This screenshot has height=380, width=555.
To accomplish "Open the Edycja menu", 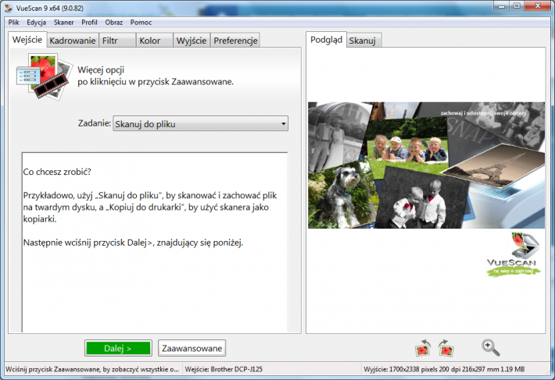I will 36,23.
